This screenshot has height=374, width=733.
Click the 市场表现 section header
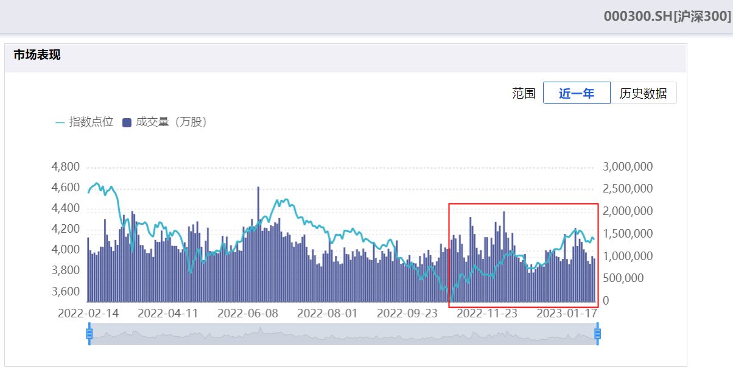click(37, 55)
